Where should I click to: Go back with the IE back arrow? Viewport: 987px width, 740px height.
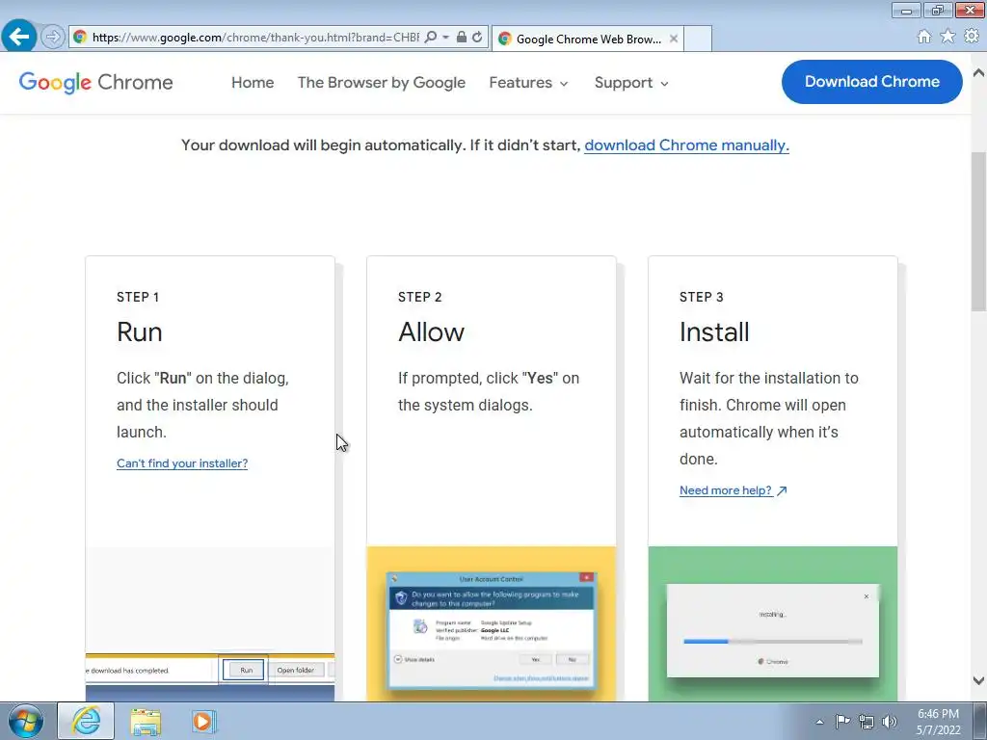coord(19,37)
